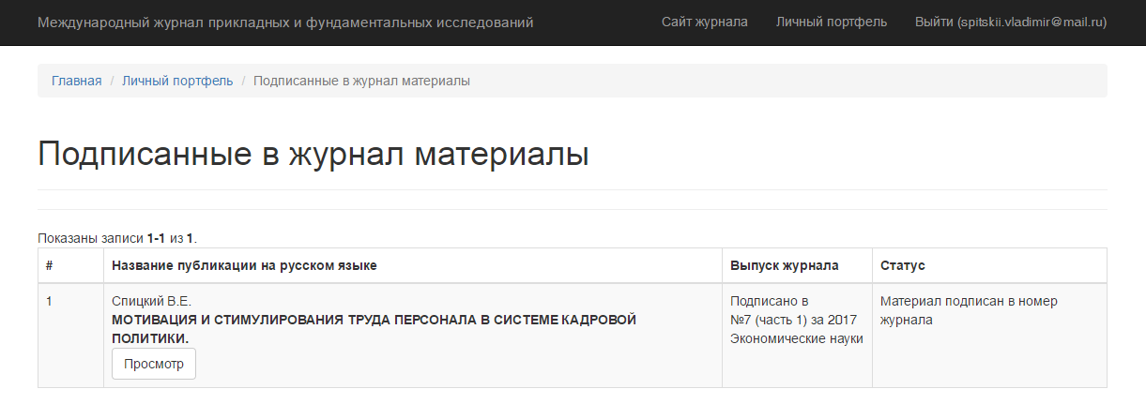Click the Статус column header

pos(902,265)
